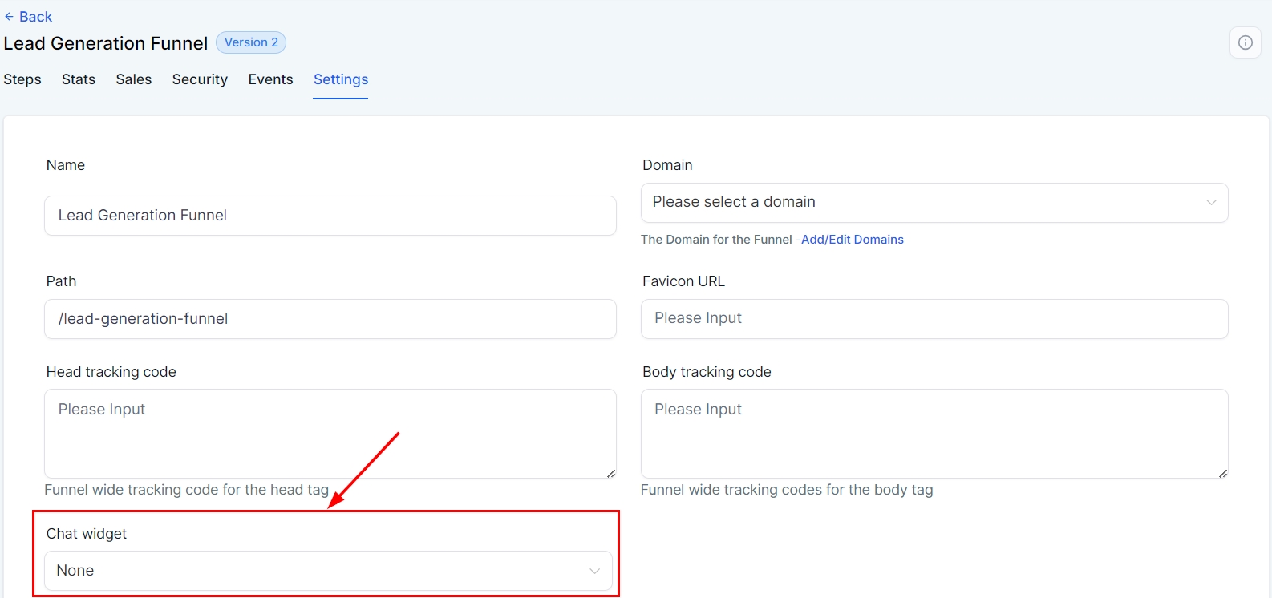Switch to the Stats tab
Screen dimensions: 1272x598
click(79, 79)
